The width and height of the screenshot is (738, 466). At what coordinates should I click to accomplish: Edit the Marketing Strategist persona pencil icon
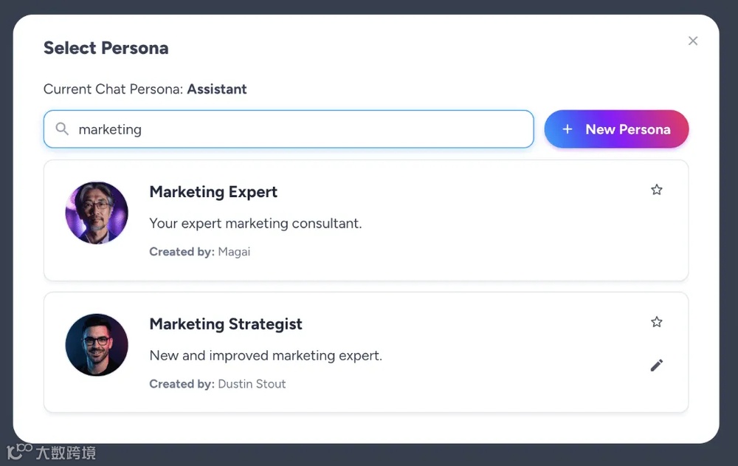coord(657,365)
